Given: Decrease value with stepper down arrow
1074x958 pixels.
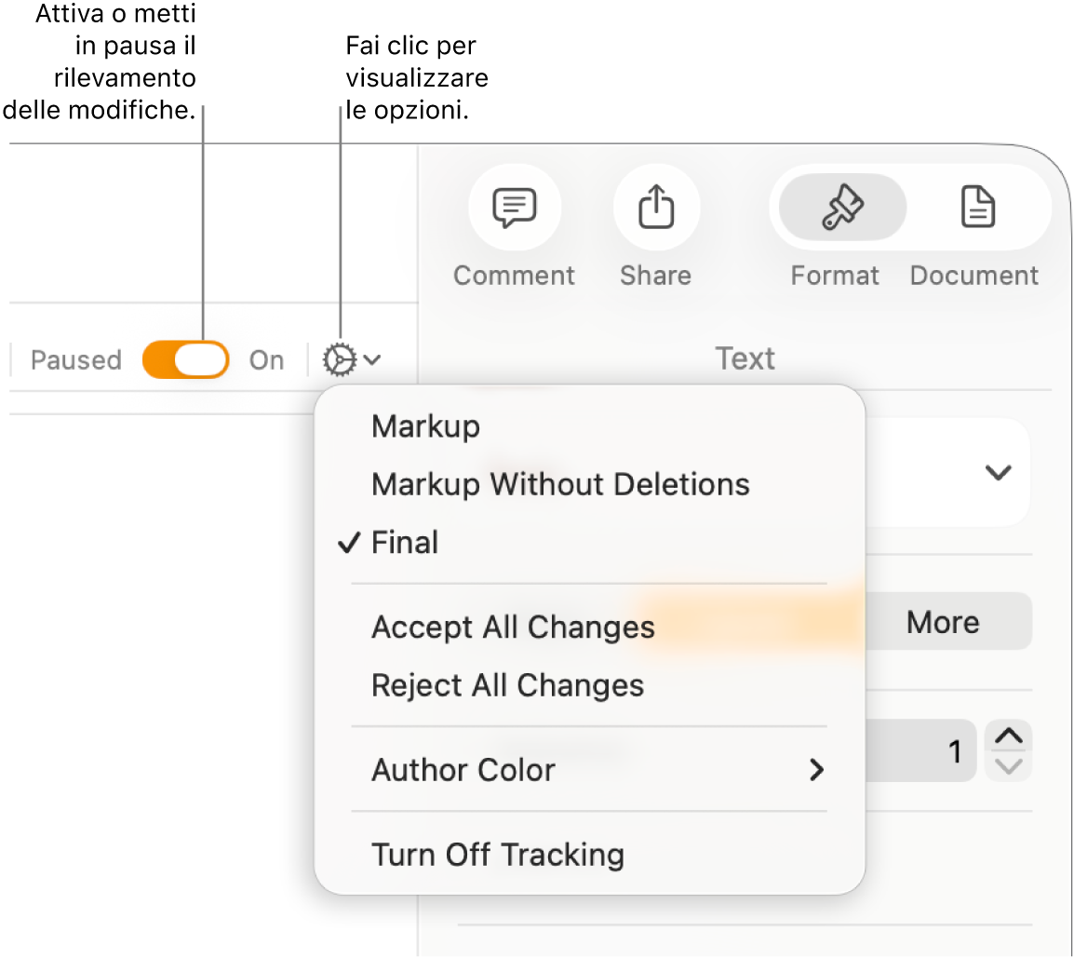Looking at the screenshot, I should [1009, 766].
